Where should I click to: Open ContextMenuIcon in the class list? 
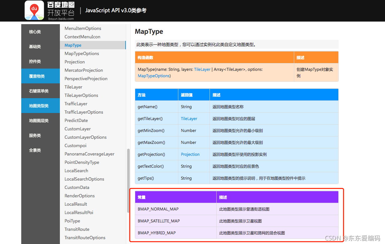click(82, 37)
